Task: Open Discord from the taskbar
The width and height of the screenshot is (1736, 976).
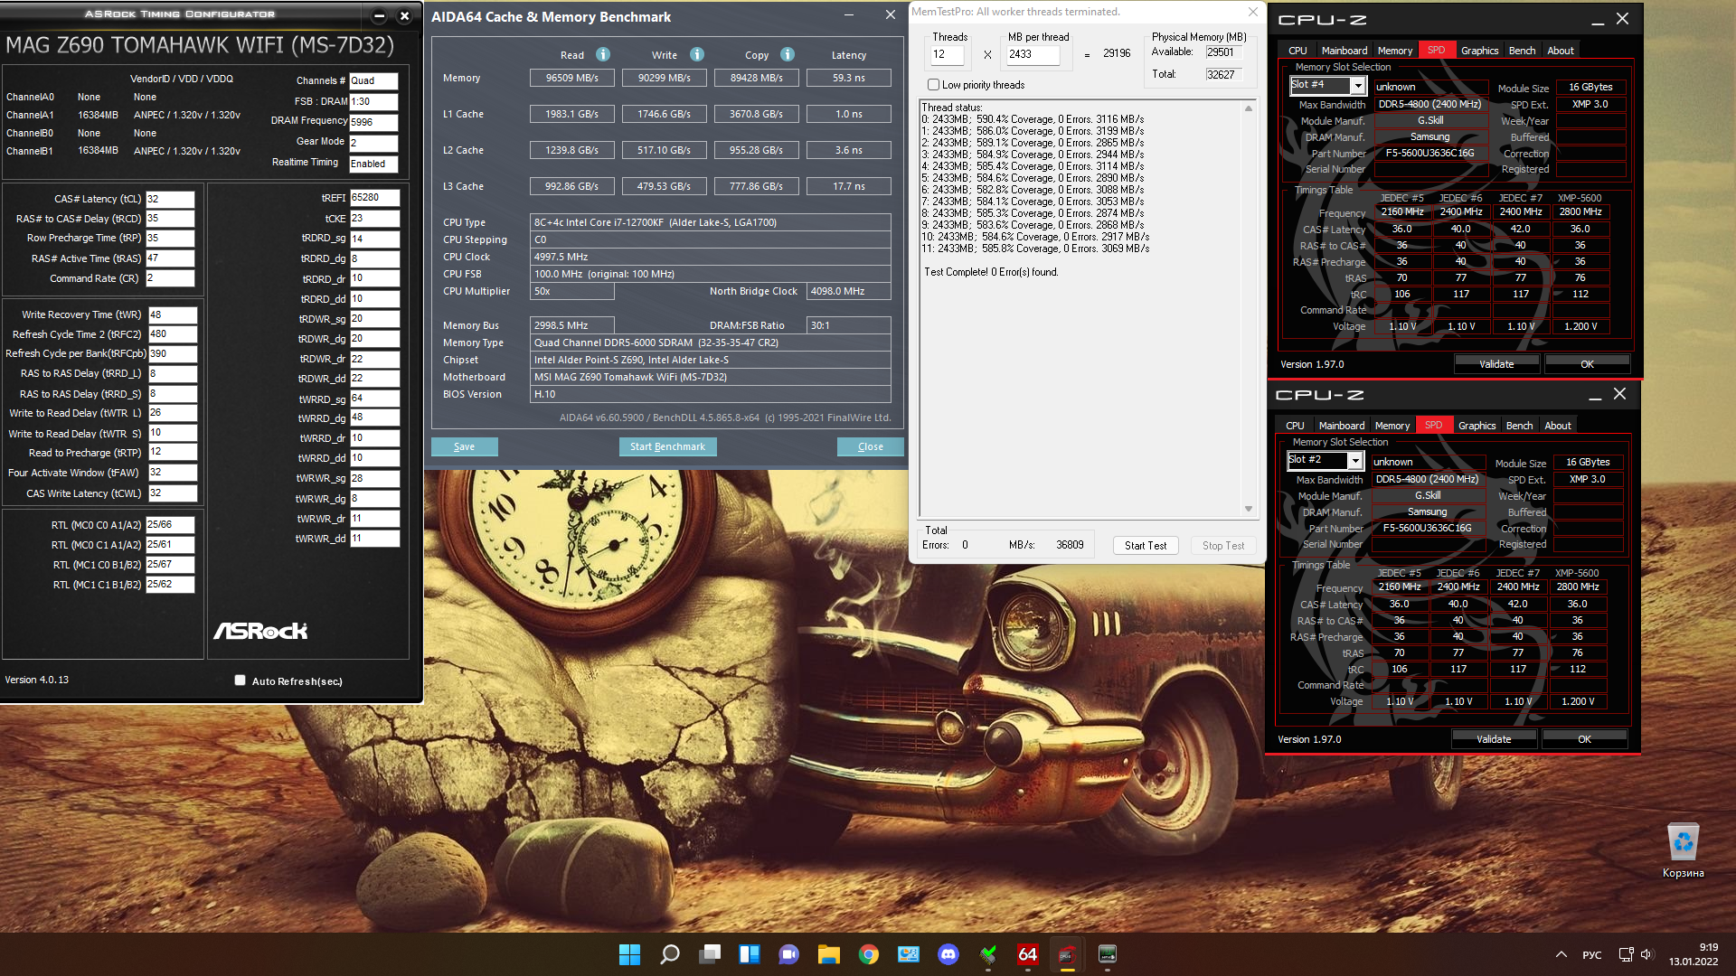Action: pyautogui.click(x=948, y=954)
